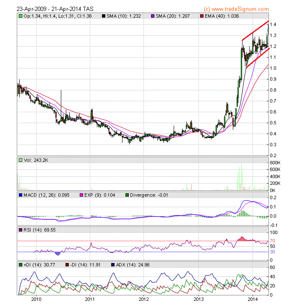The height and width of the screenshot is (308, 305).
Task: Click the red EMA (40) legend swatch
Action: coord(202,16)
